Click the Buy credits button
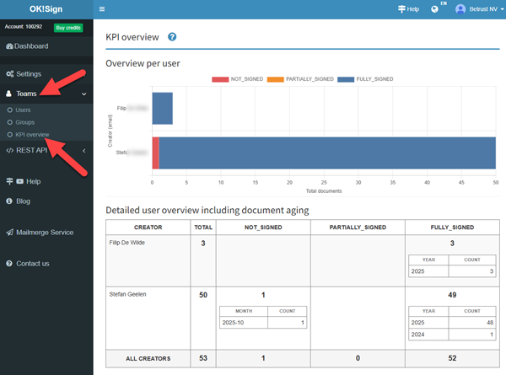The width and height of the screenshot is (506, 375). (69, 28)
